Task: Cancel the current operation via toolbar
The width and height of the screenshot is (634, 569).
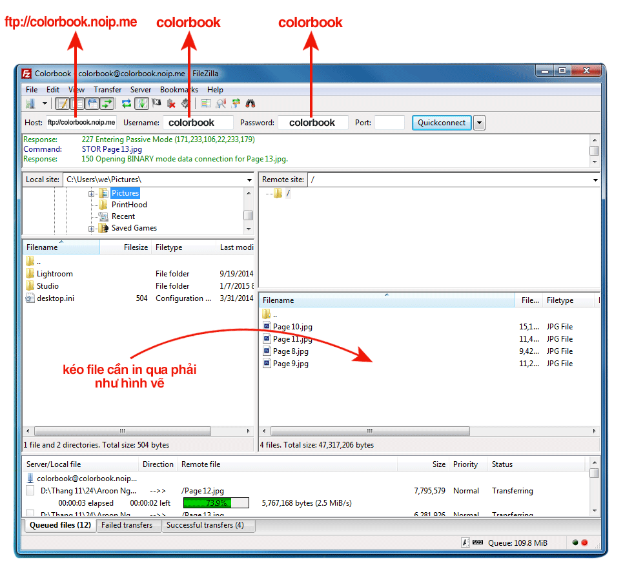Action: [x=156, y=103]
